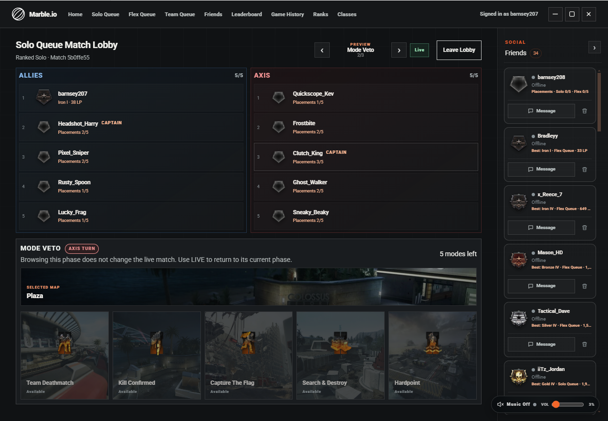Click Headshot_Harry's rank badge icon

coord(44,127)
